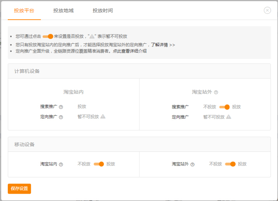Click the 计算机设备 section header

[x=27, y=71]
